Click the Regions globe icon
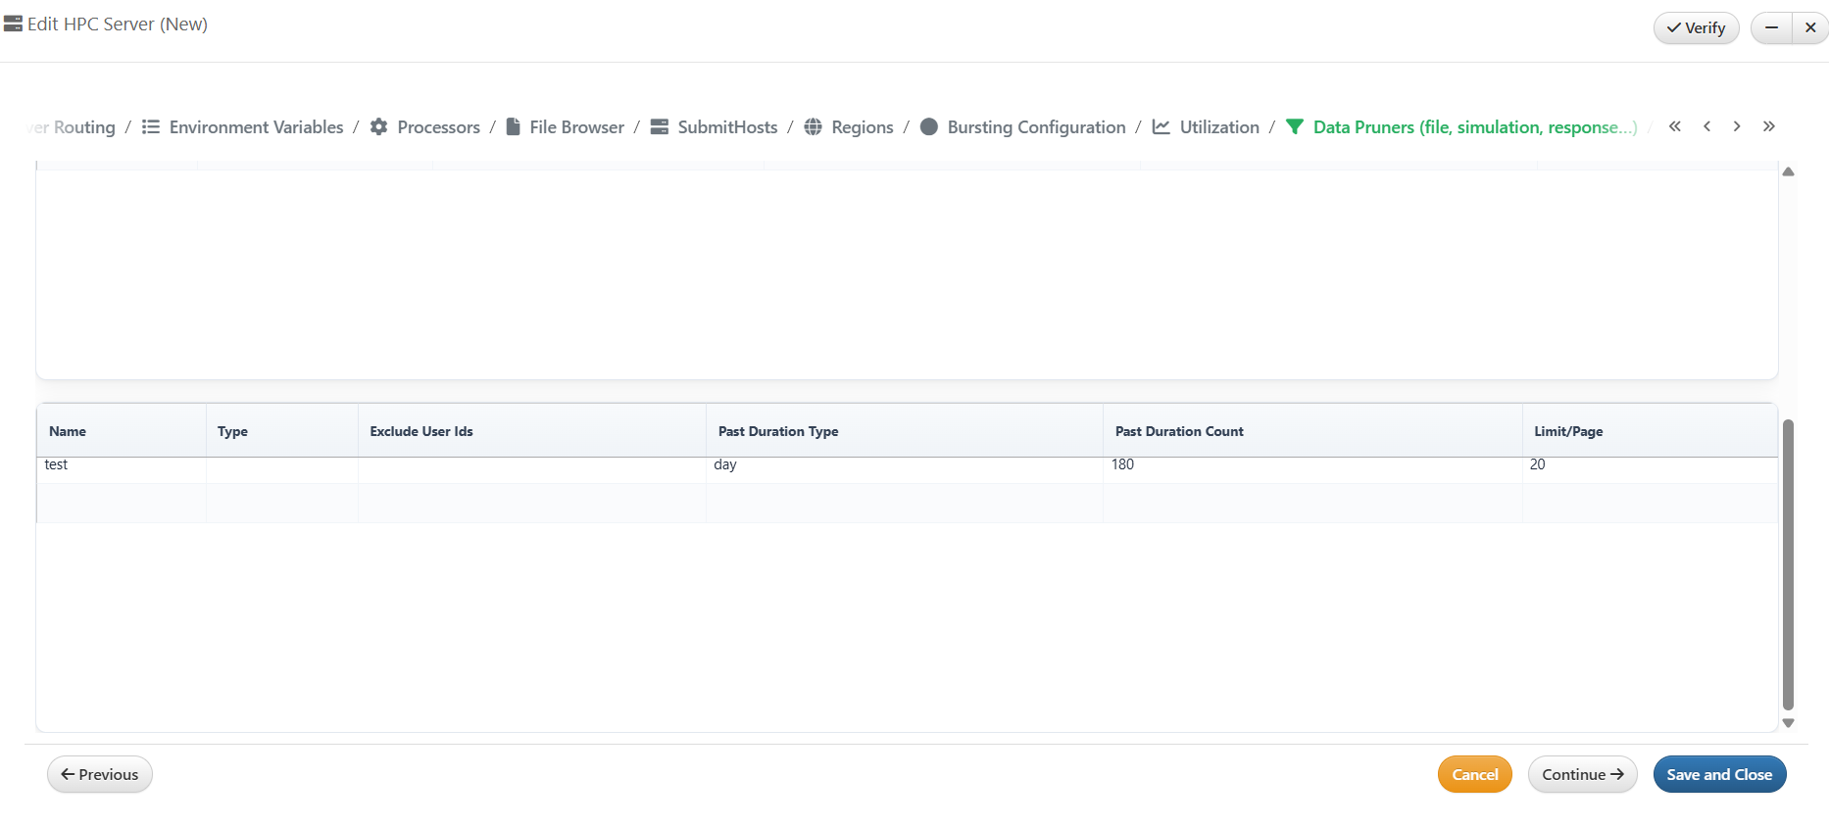1829x827 pixels. tap(813, 127)
